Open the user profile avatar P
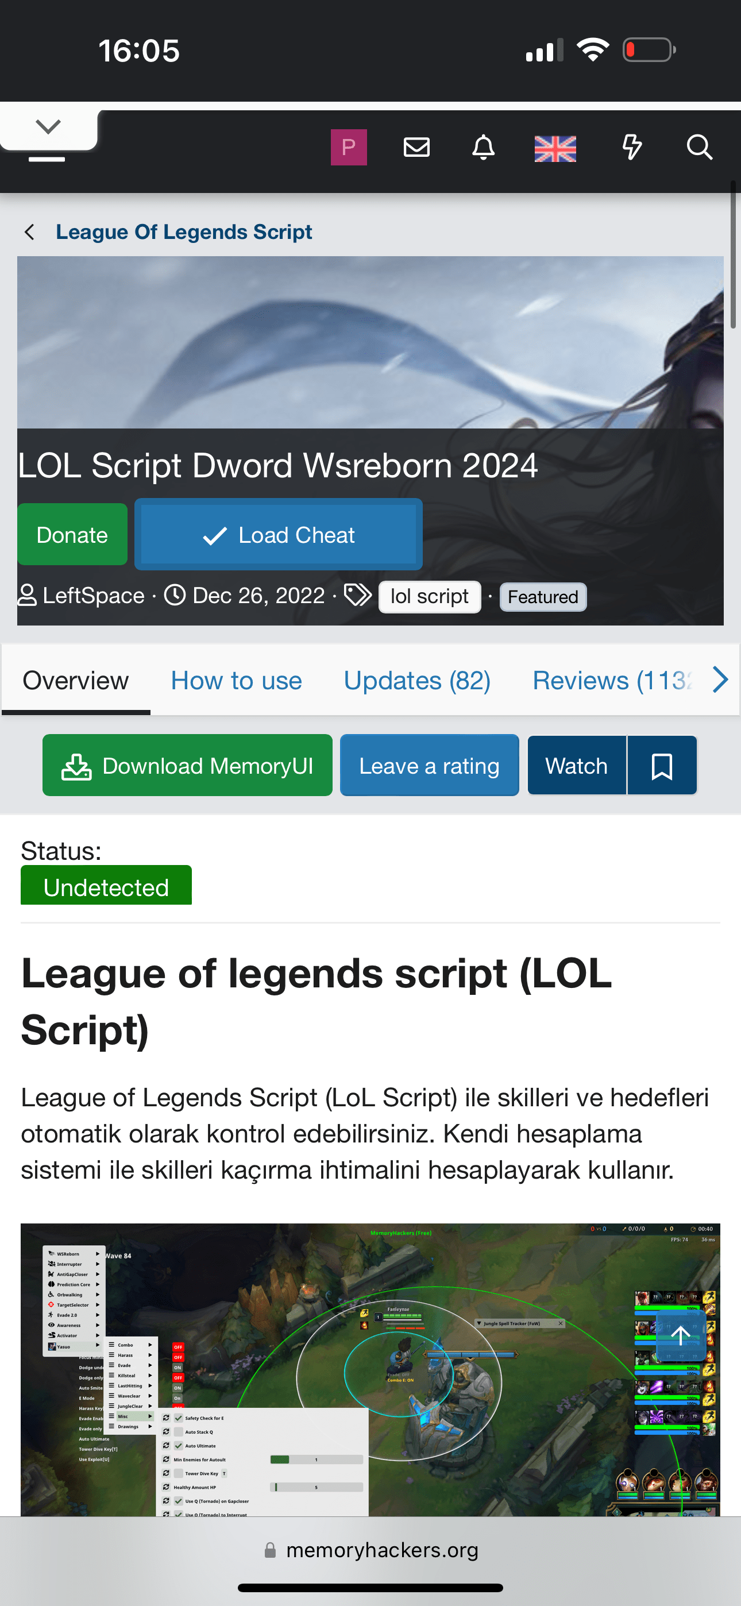The height and width of the screenshot is (1606, 741). 349,147
